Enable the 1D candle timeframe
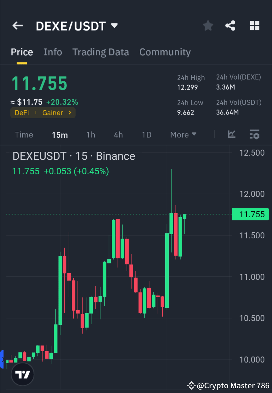Screen dimensions: 272x393 146,135
